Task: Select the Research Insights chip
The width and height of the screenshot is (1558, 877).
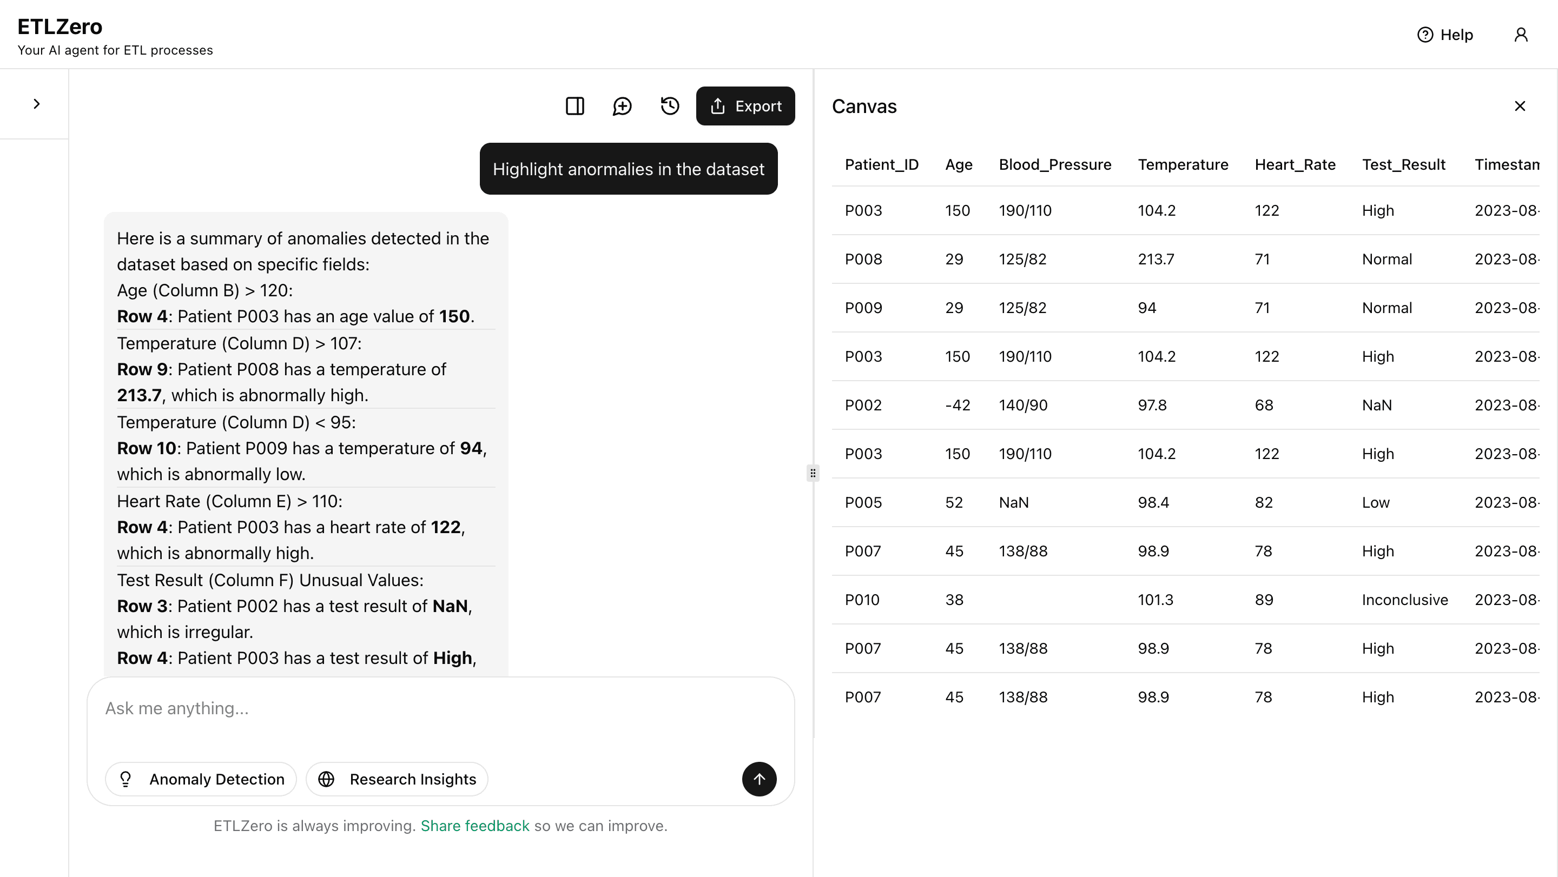Action: click(x=397, y=779)
